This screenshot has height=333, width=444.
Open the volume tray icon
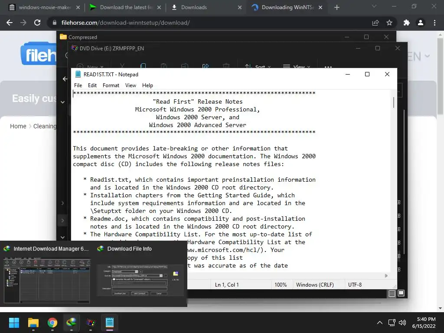pyautogui.click(x=402, y=323)
